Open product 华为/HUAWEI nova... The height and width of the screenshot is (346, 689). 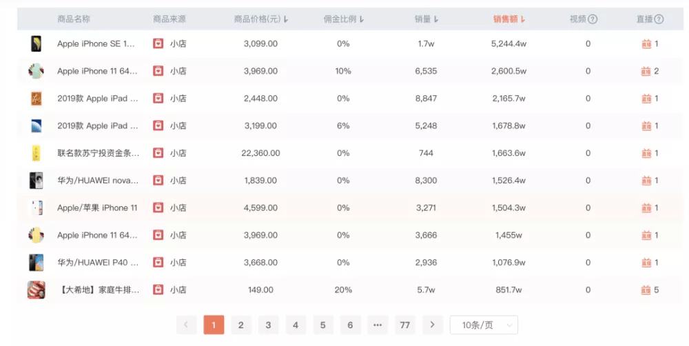pos(98,181)
